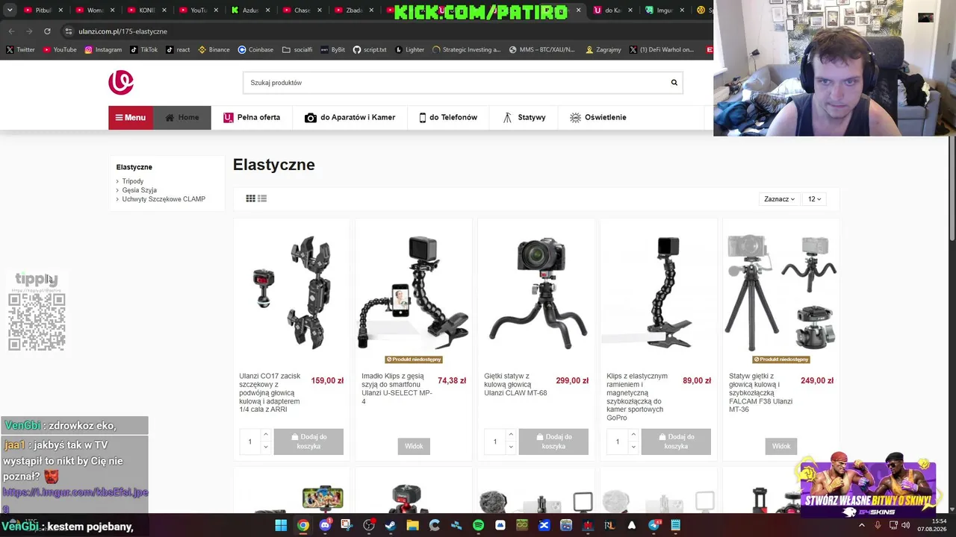
Task: Switch to grid view layout
Action: 251,198
